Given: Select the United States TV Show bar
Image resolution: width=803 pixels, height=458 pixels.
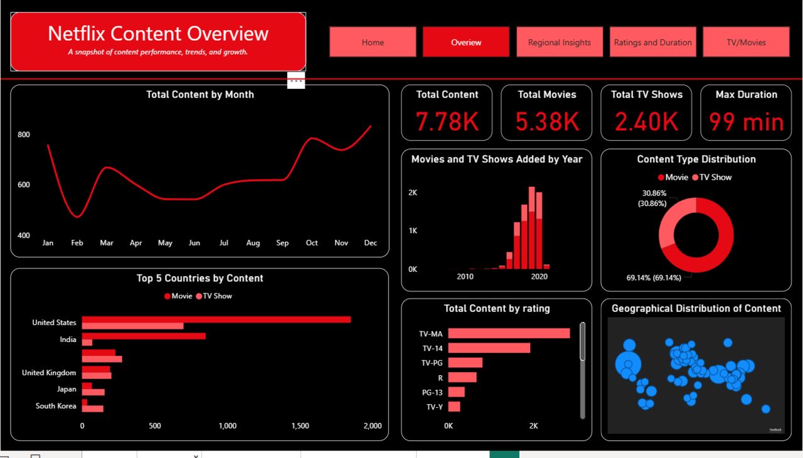Looking at the screenshot, I should click(x=133, y=326).
